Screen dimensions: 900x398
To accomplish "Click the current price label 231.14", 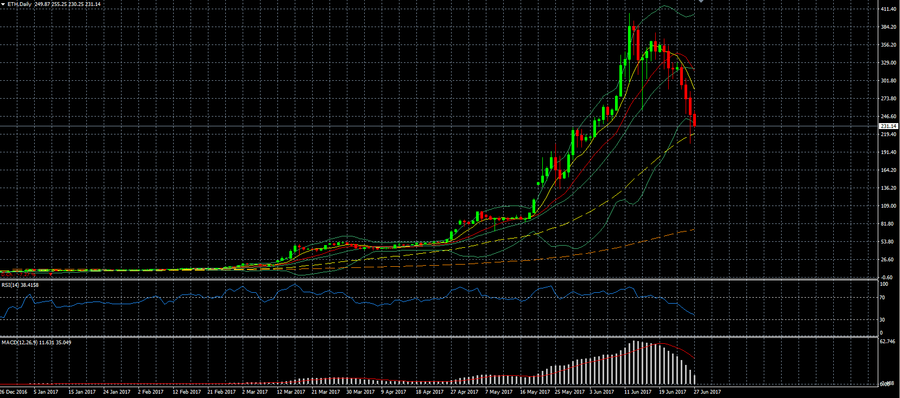I will tap(889, 126).
